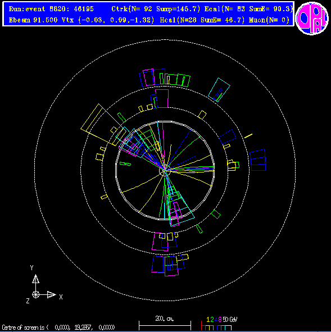Viewport: 331px width, 332px height.
Task: Click the Y axis arrow head
Action: (x=35, y=279)
